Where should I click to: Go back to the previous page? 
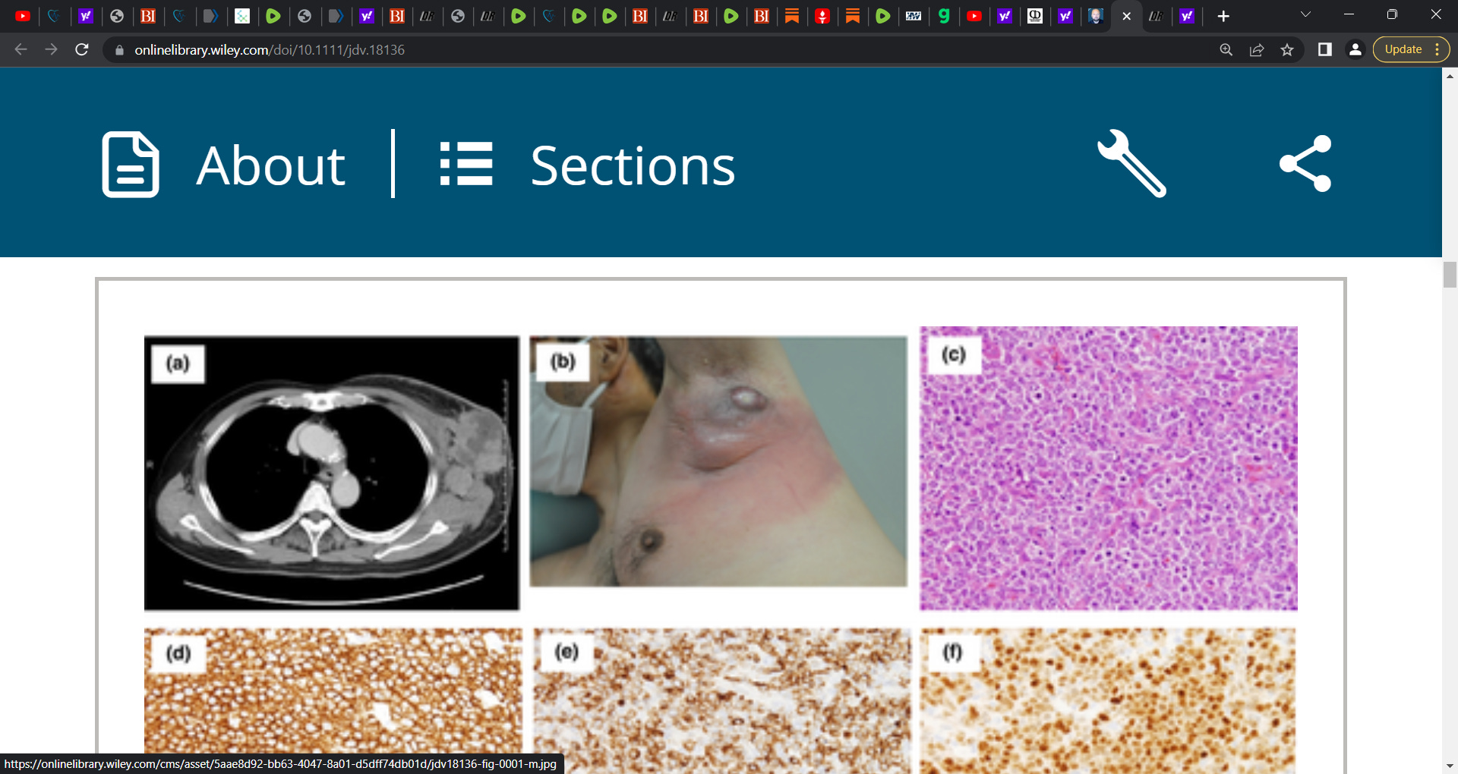click(21, 49)
